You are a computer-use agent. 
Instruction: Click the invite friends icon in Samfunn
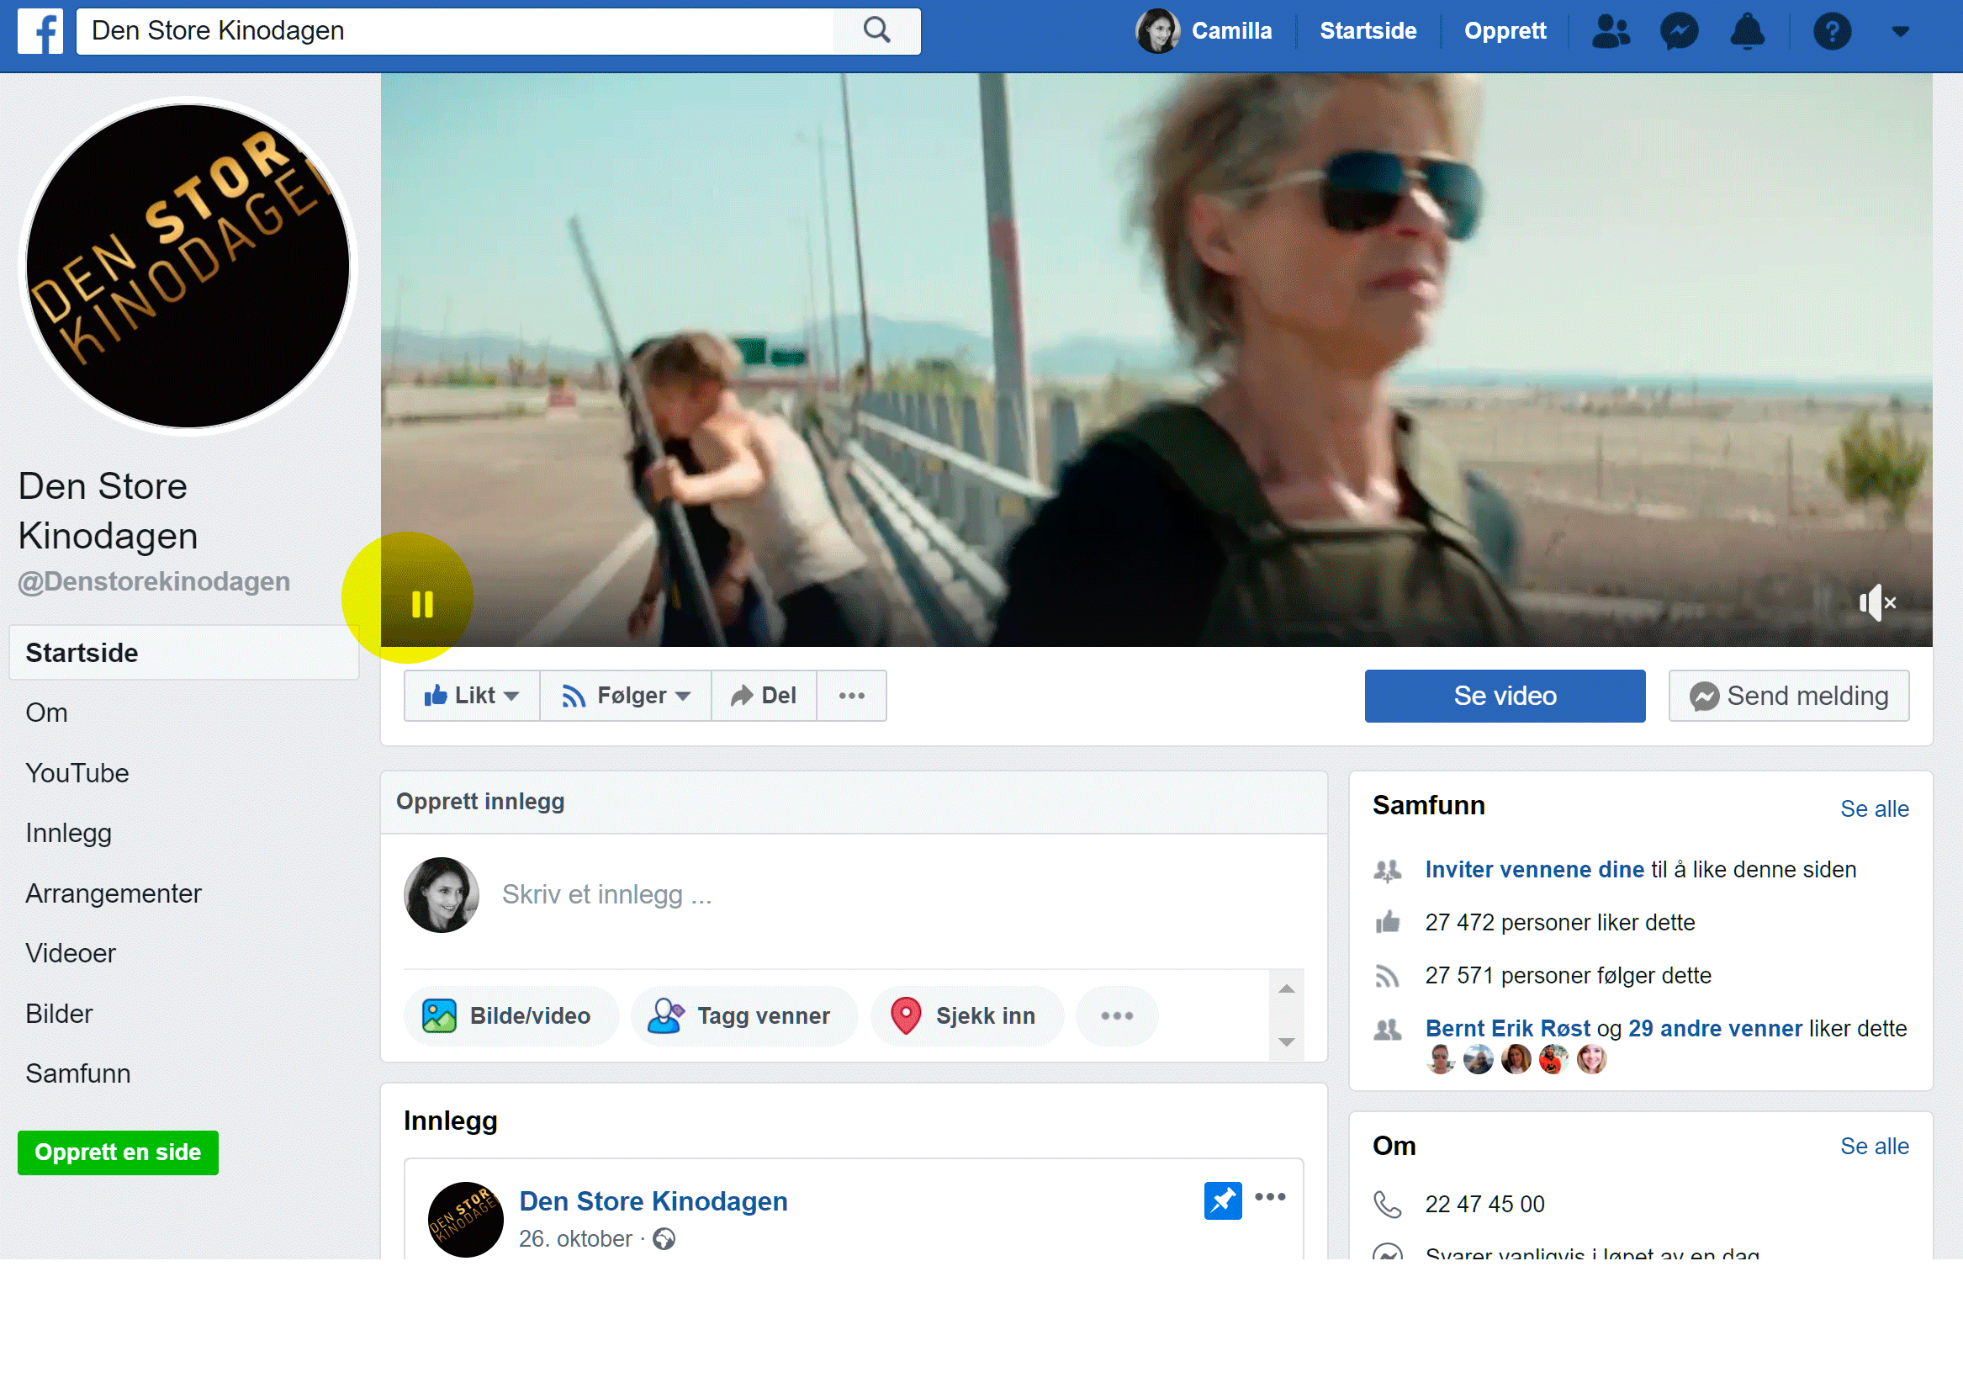point(1387,870)
